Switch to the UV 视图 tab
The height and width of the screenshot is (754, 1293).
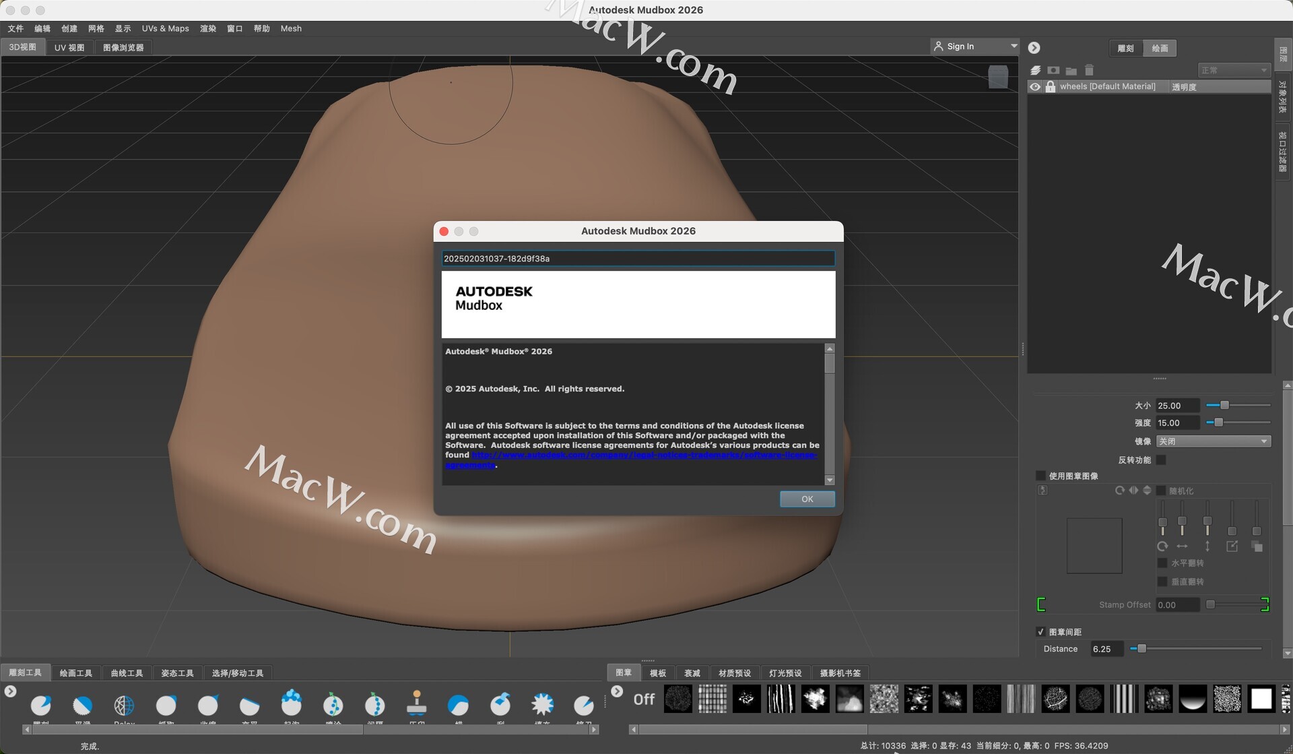click(x=69, y=47)
